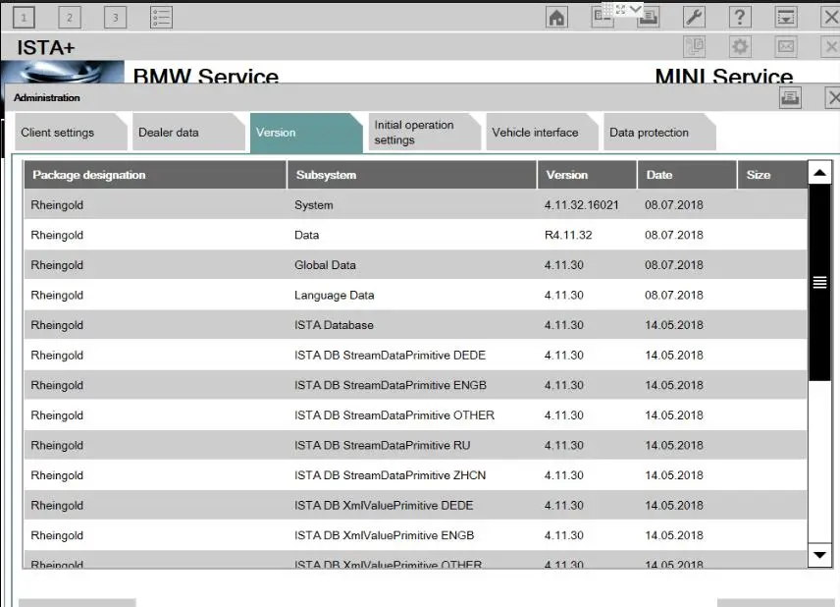This screenshot has height=607, width=840.
Task: Select the System subsystem row
Action: tap(415, 205)
